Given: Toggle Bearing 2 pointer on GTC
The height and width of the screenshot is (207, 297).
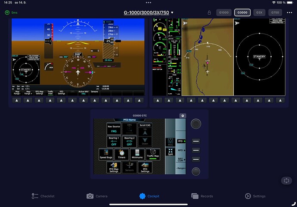Looking at the screenshot, I should coord(130,141).
